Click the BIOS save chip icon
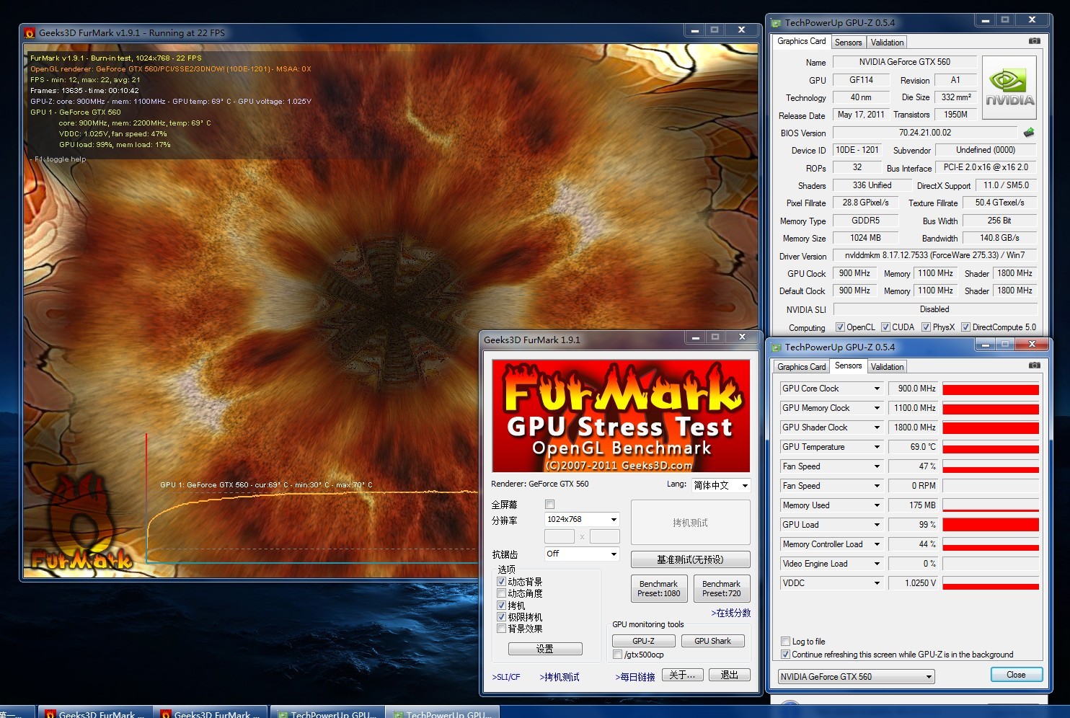The height and width of the screenshot is (718, 1070). (1029, 133)
